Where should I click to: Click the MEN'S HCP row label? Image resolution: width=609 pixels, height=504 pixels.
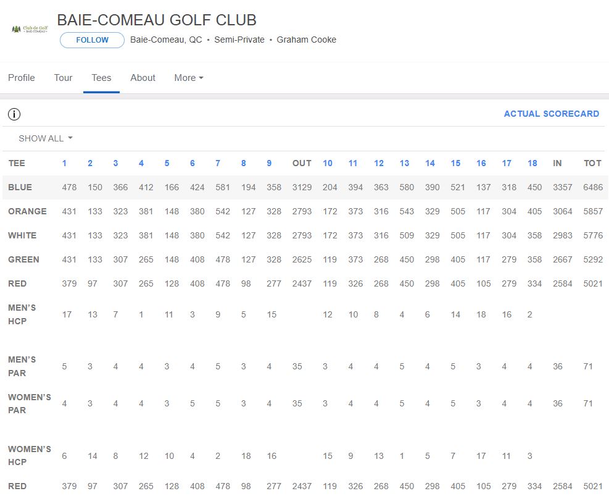[x=22, y=314]
